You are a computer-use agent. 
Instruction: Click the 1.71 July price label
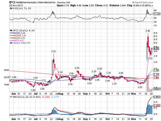[43, 80]
